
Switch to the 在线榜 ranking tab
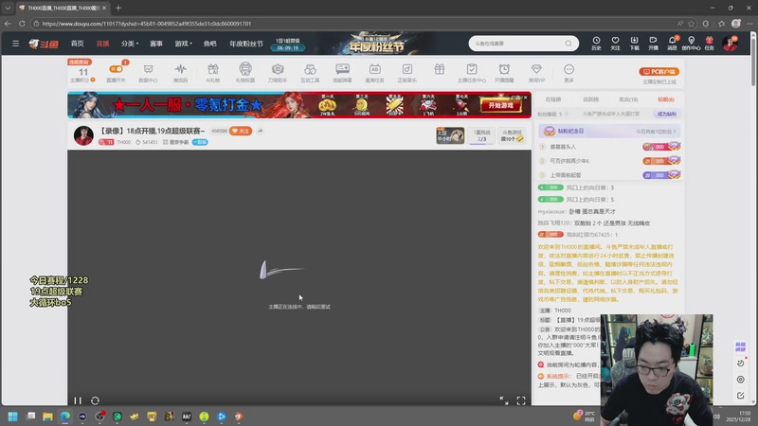point(553,99)
